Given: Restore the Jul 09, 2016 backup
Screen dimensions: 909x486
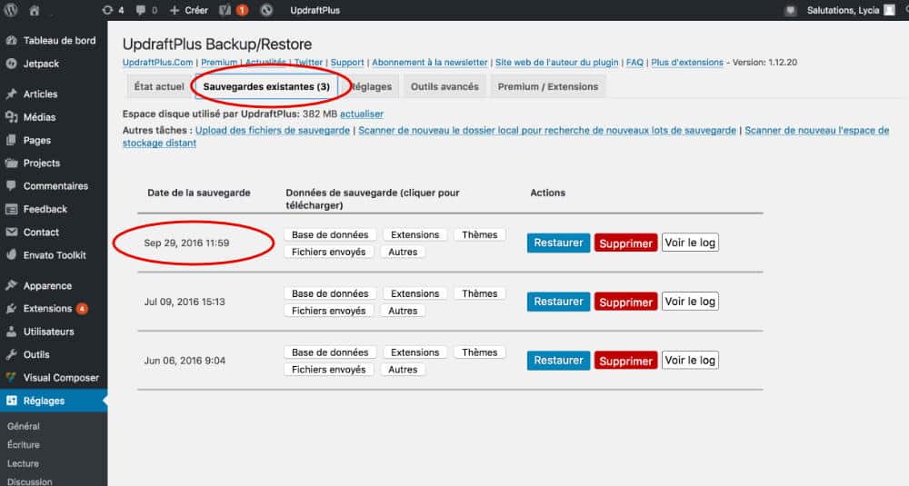Looking at the screenshot, I should (x=558, y=302).
